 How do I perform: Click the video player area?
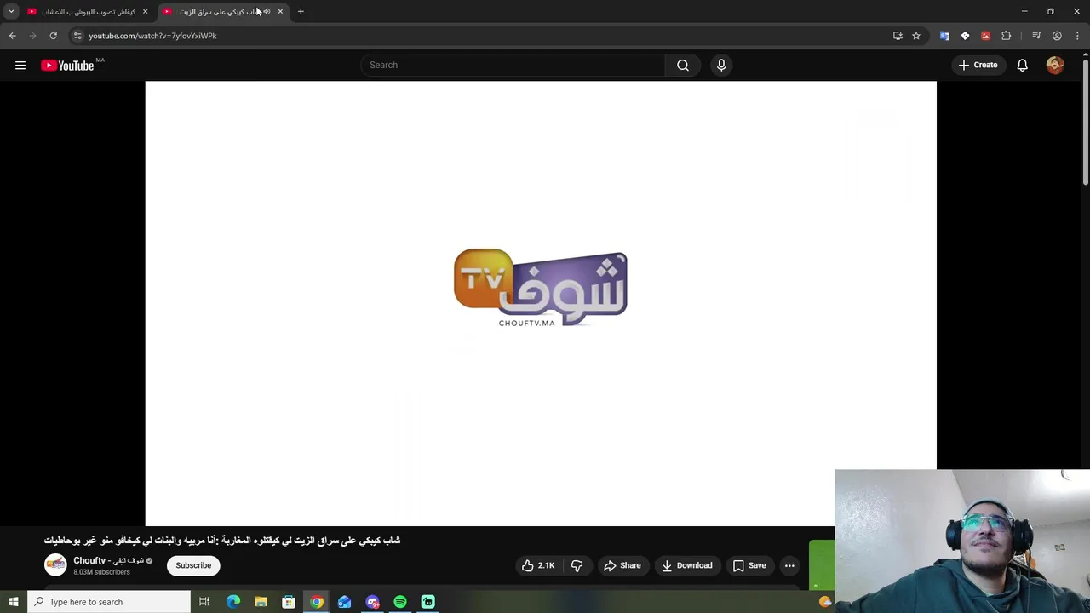(x=541, y=303)
